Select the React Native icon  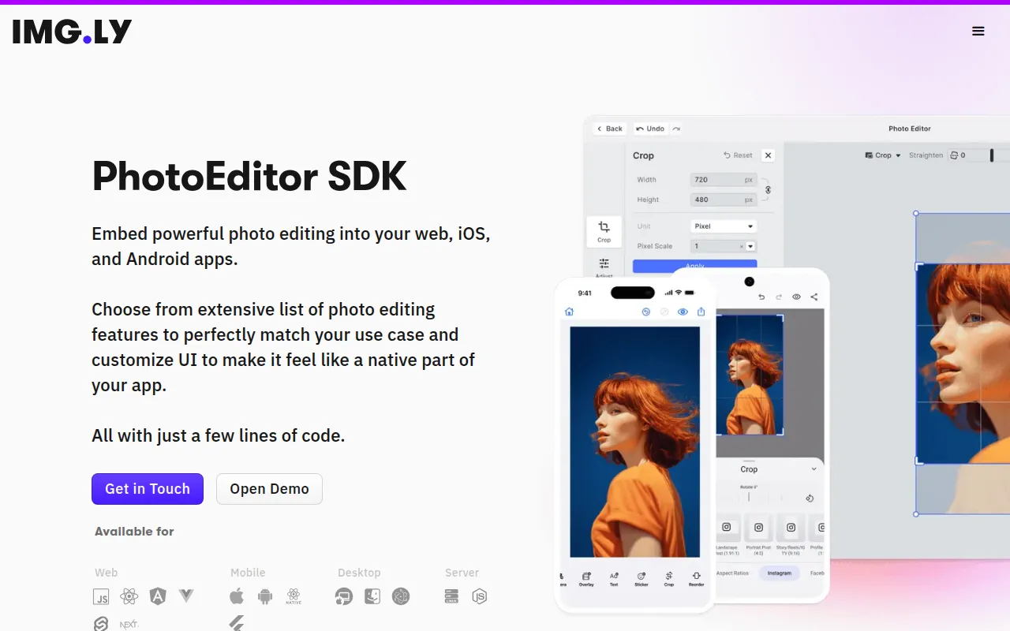294,596
